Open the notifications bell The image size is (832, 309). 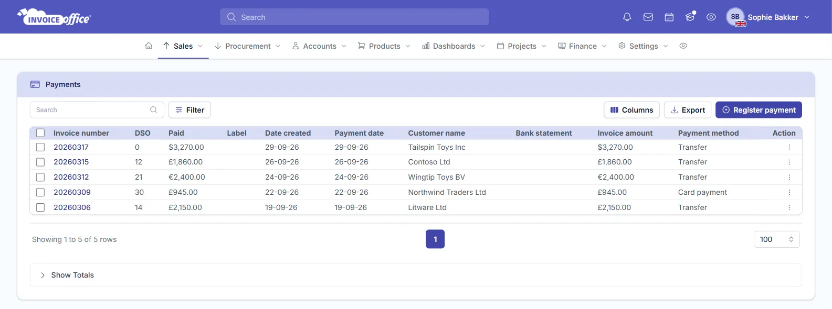click(x=627, y=17)
